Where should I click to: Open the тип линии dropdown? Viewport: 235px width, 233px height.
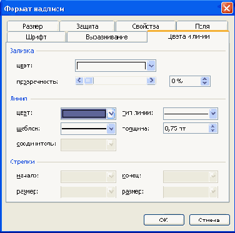tap(191, 114)
